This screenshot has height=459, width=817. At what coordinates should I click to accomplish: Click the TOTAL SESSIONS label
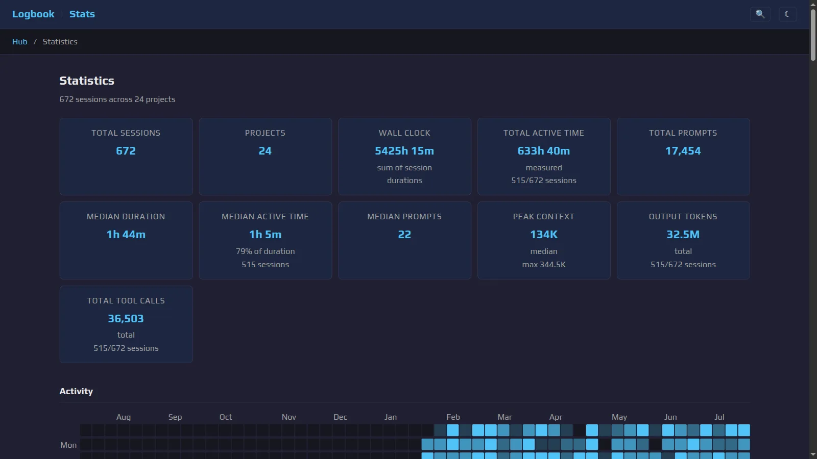click(126, 133)
